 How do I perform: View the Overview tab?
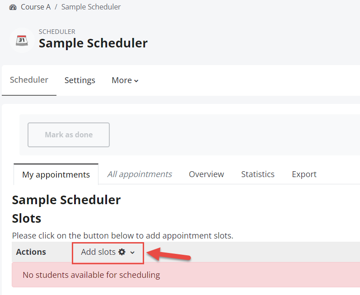(206, 174)
